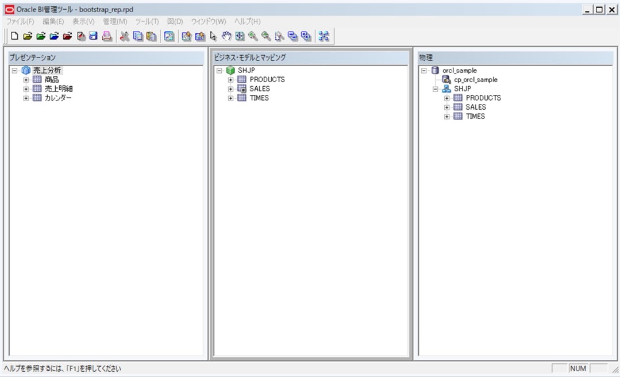Click the Copy icon in toolbar
The width and height of the screenshot is (620, 377).
tap(137, 36)
